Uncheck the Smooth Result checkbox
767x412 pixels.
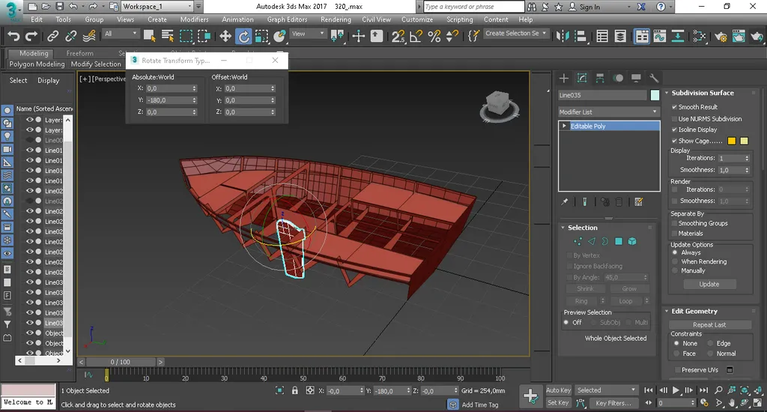(x=674, y=107)
